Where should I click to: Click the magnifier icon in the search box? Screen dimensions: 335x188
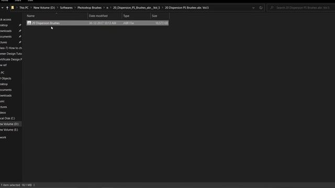(x=272, y=8)
